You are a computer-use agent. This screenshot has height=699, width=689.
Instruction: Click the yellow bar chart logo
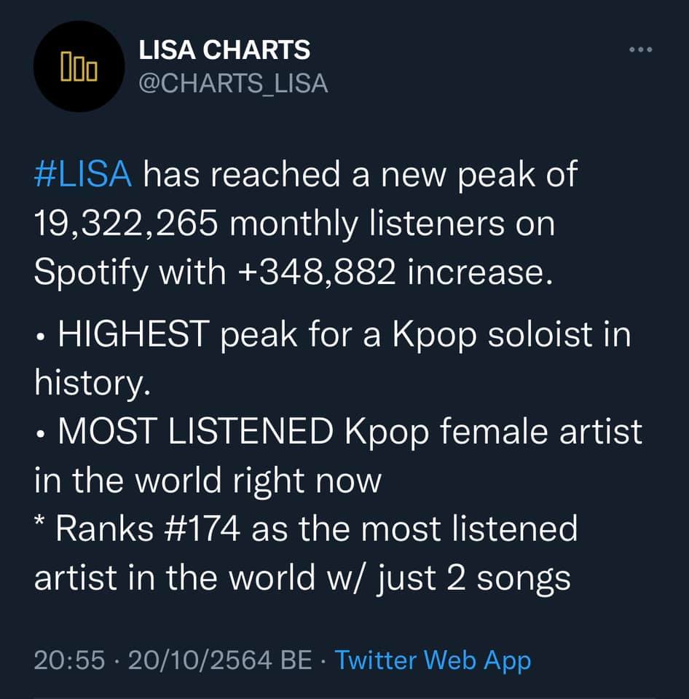click(x=79, y=66)
